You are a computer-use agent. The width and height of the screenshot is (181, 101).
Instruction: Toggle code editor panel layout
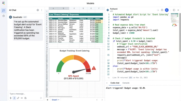174,10
